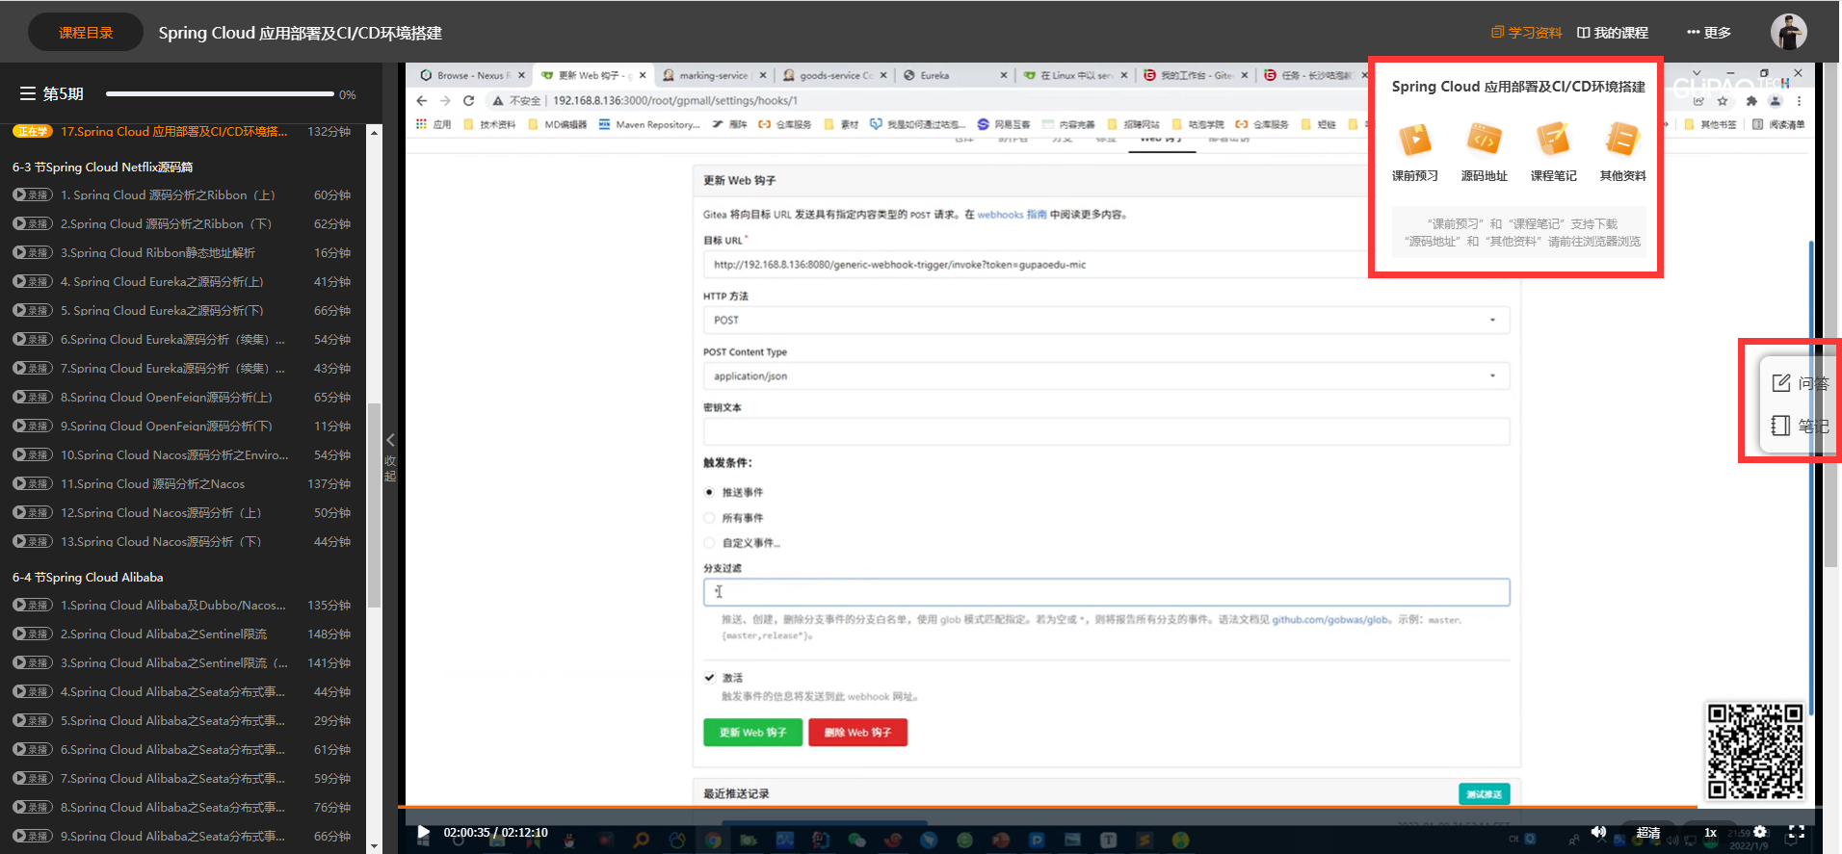Open the 其他资料 other materials icon
The image size is (1842, 854).
[1622, 141]
